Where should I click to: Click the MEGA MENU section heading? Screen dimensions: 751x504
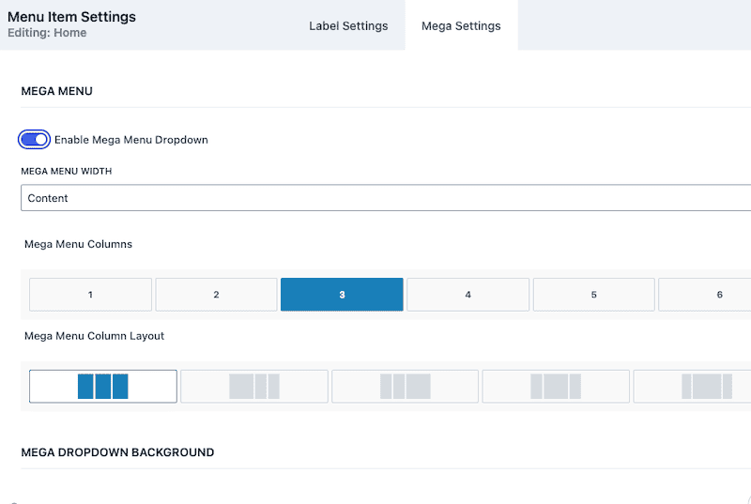coord(56,91)
